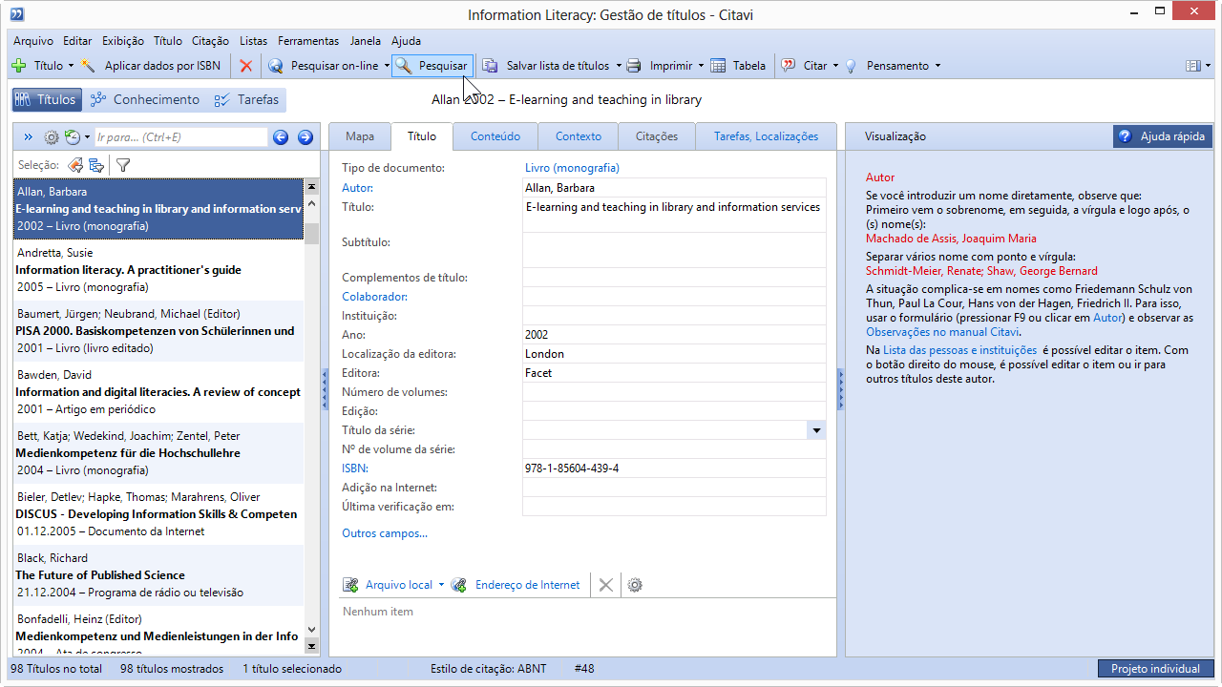Click the red X delete icon in toolbar
The image size is (1222, 687).
pos(246,66)
